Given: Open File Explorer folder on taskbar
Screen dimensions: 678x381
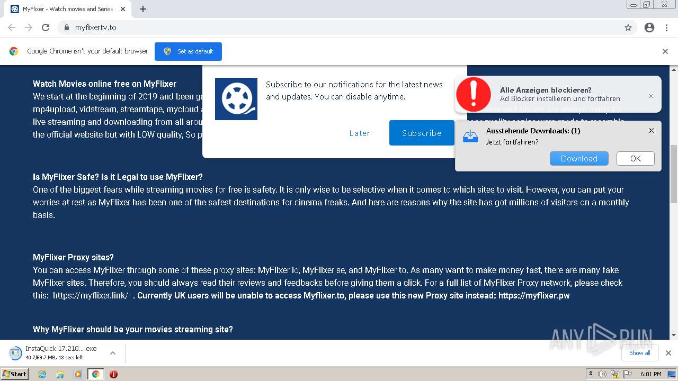Looking at the screenshot, I should coord(60,374).
